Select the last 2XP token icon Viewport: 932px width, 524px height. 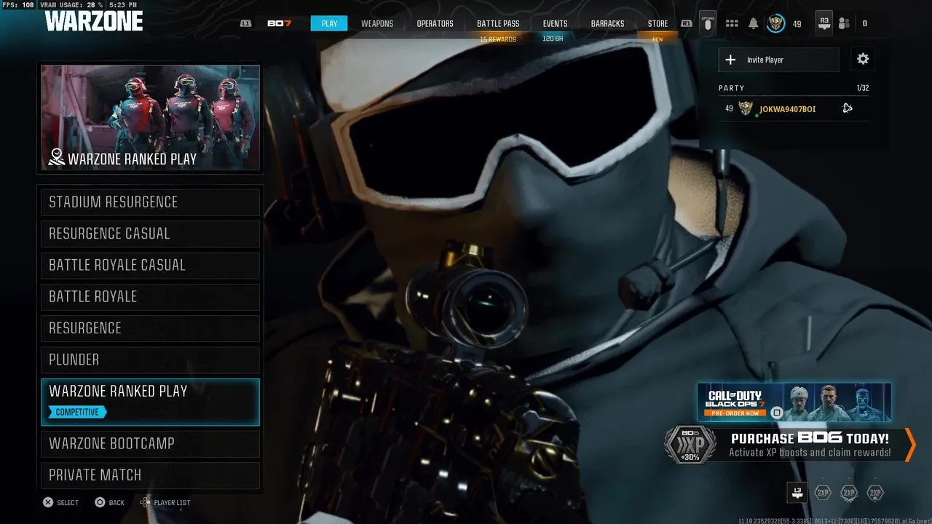coord(875,493)
